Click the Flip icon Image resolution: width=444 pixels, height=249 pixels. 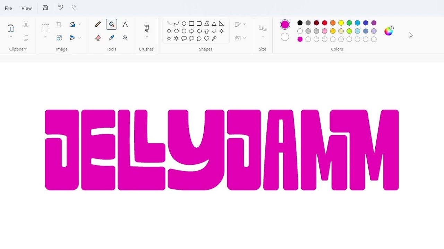pos(72,38)
